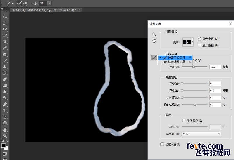
Task: Select the Blur tool
Action: (x=5, y=91)
